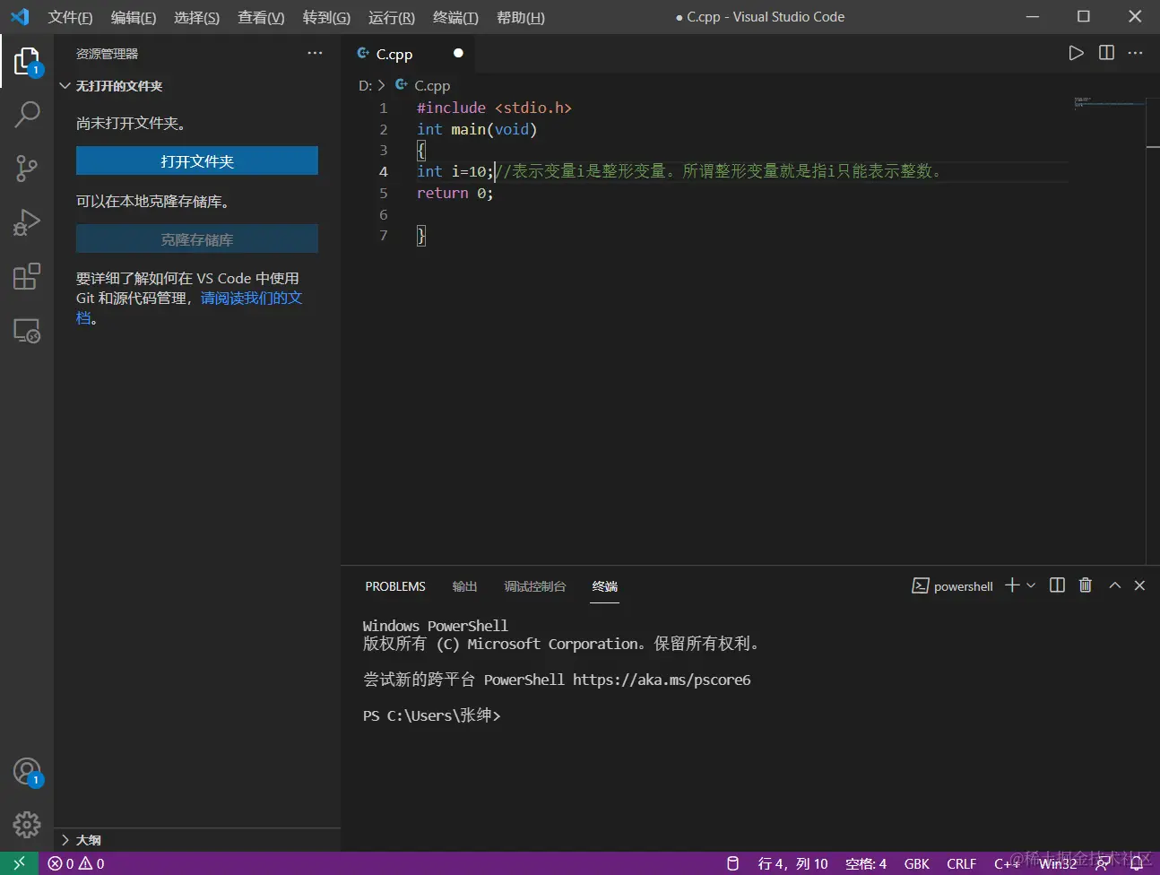Open the Search view icon
The image size is (1160, 875).
27,114
